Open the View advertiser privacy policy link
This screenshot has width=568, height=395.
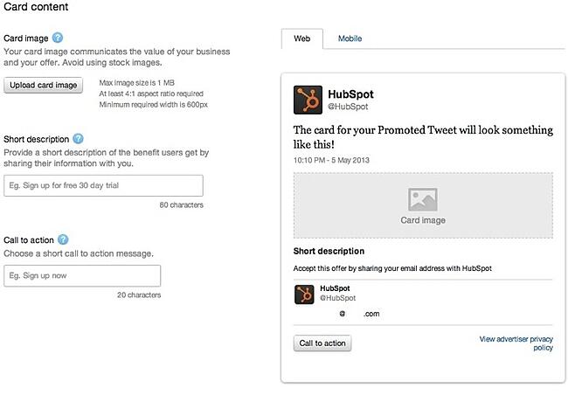[x=516, y=343]
